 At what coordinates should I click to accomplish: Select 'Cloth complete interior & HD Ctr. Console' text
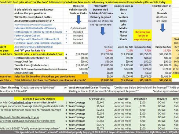click(39, 32)
